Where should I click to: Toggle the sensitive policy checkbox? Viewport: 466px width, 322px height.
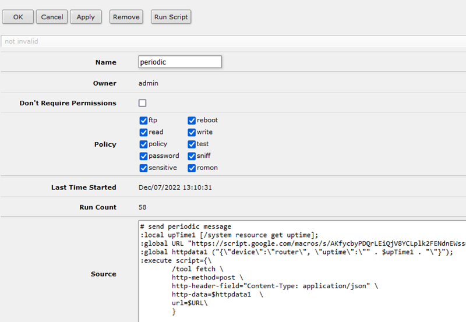pos(143,168)
